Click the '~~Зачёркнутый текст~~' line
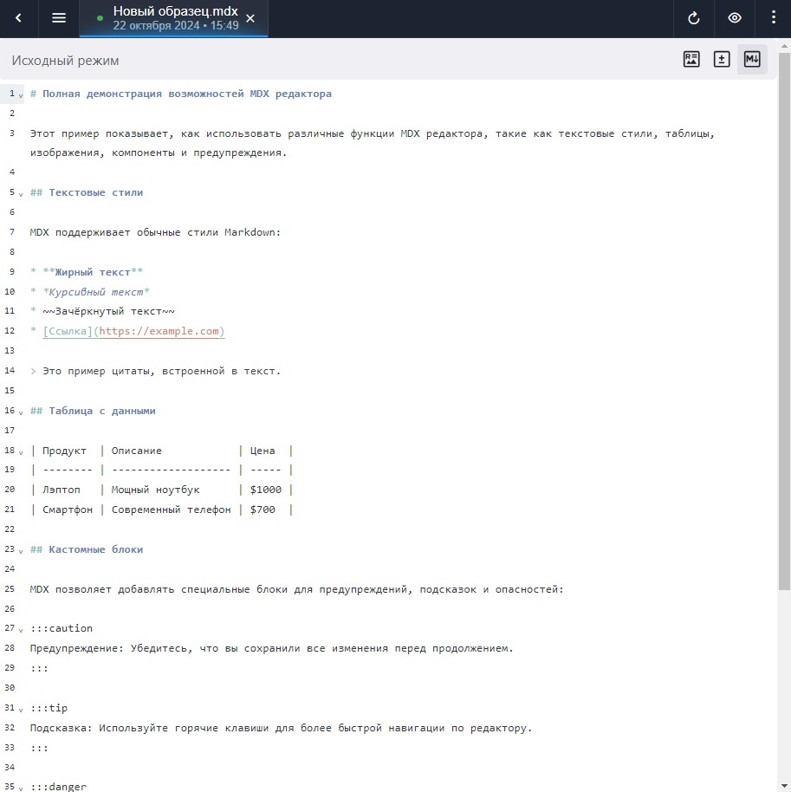Viewport: 791px width, 792px height. coord(102,312)
